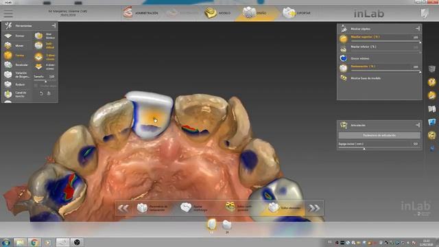Toggle Maxilar superior visibility icon
Viewport: 439px width, 247px height.
pyautogui.click(x=344, y=38)
